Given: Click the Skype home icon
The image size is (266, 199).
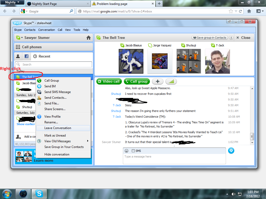Looking at the screenshot, I should pos(89,38).
